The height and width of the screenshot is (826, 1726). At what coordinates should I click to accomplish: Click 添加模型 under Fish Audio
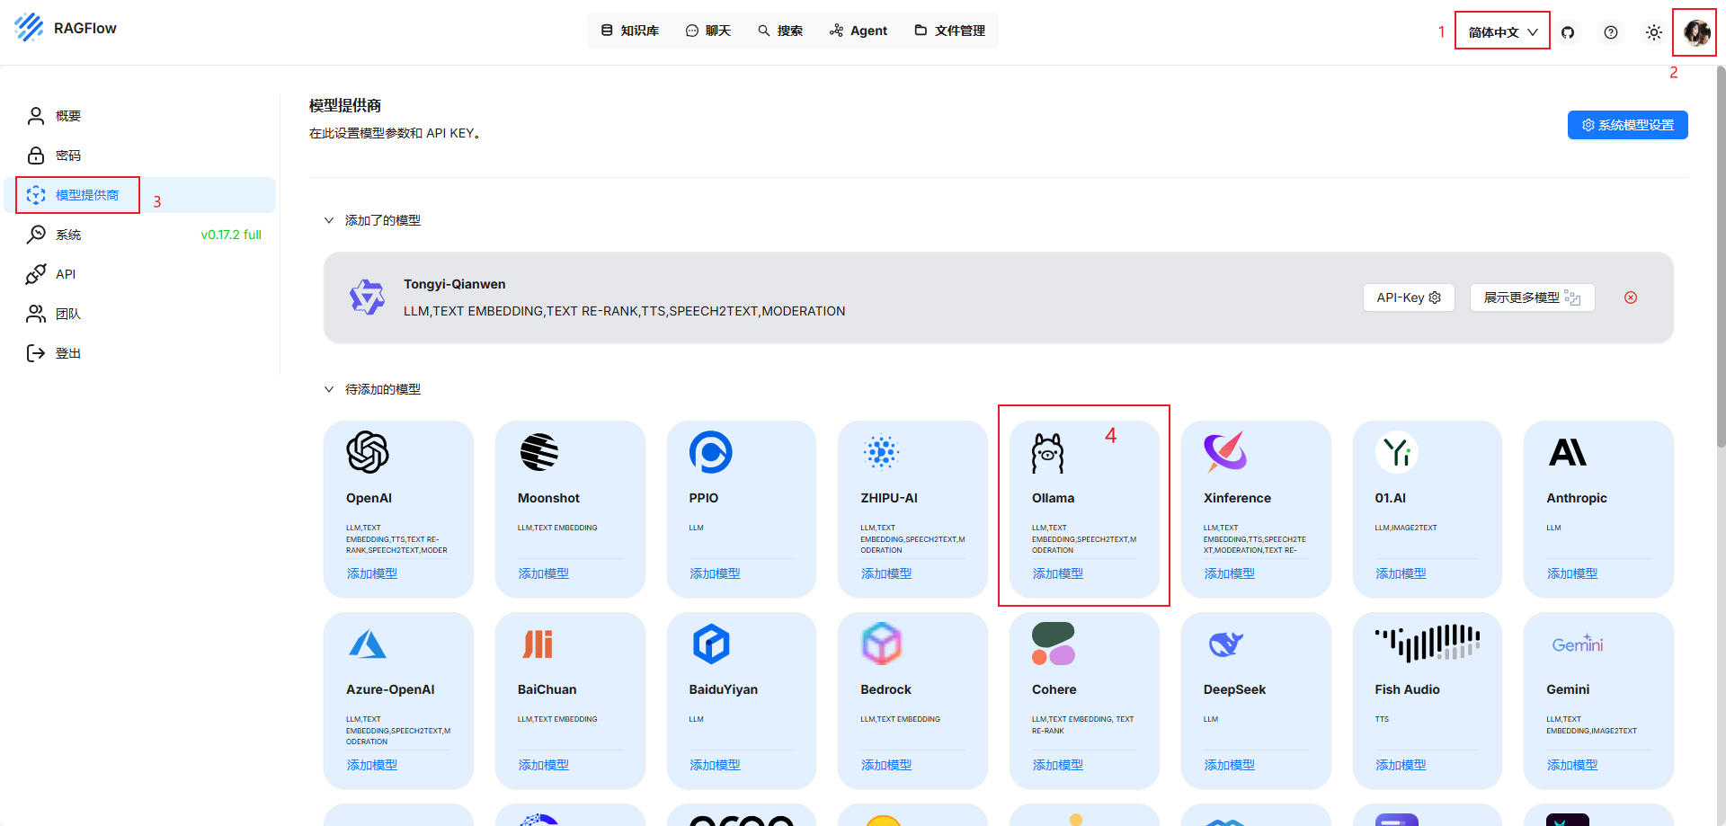click(1401, 765)
